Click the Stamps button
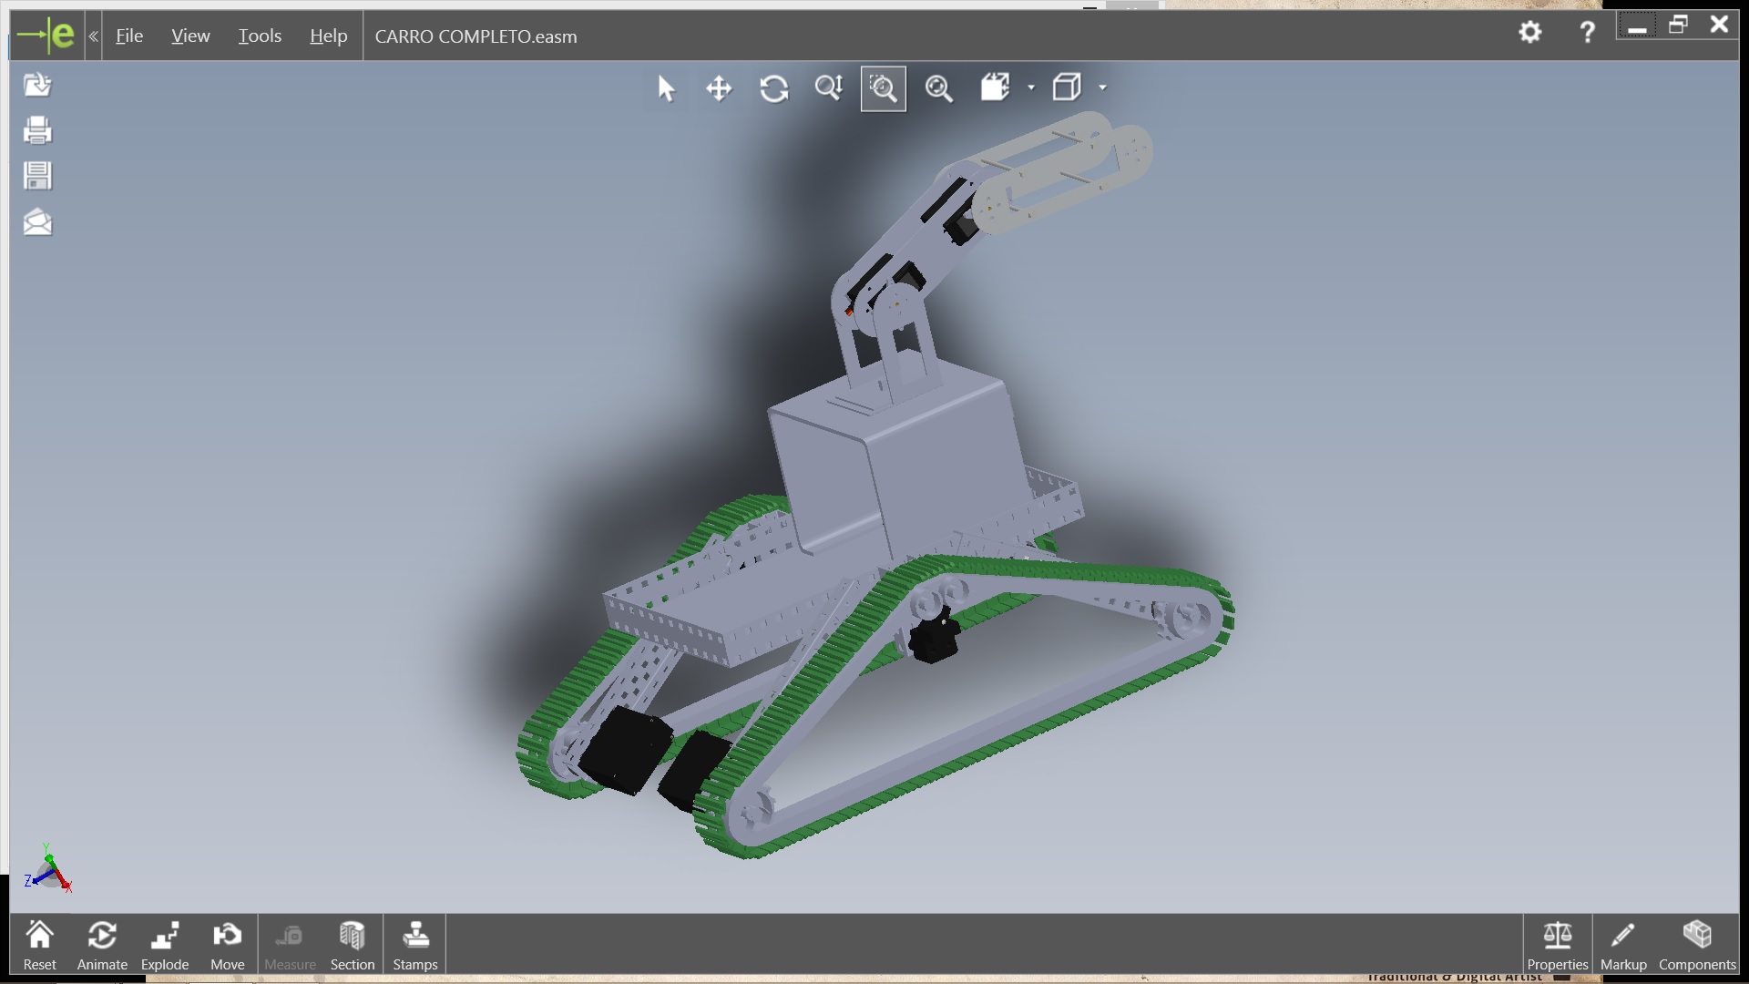Viewport: 1749px width, 984px height. point(415,945)
